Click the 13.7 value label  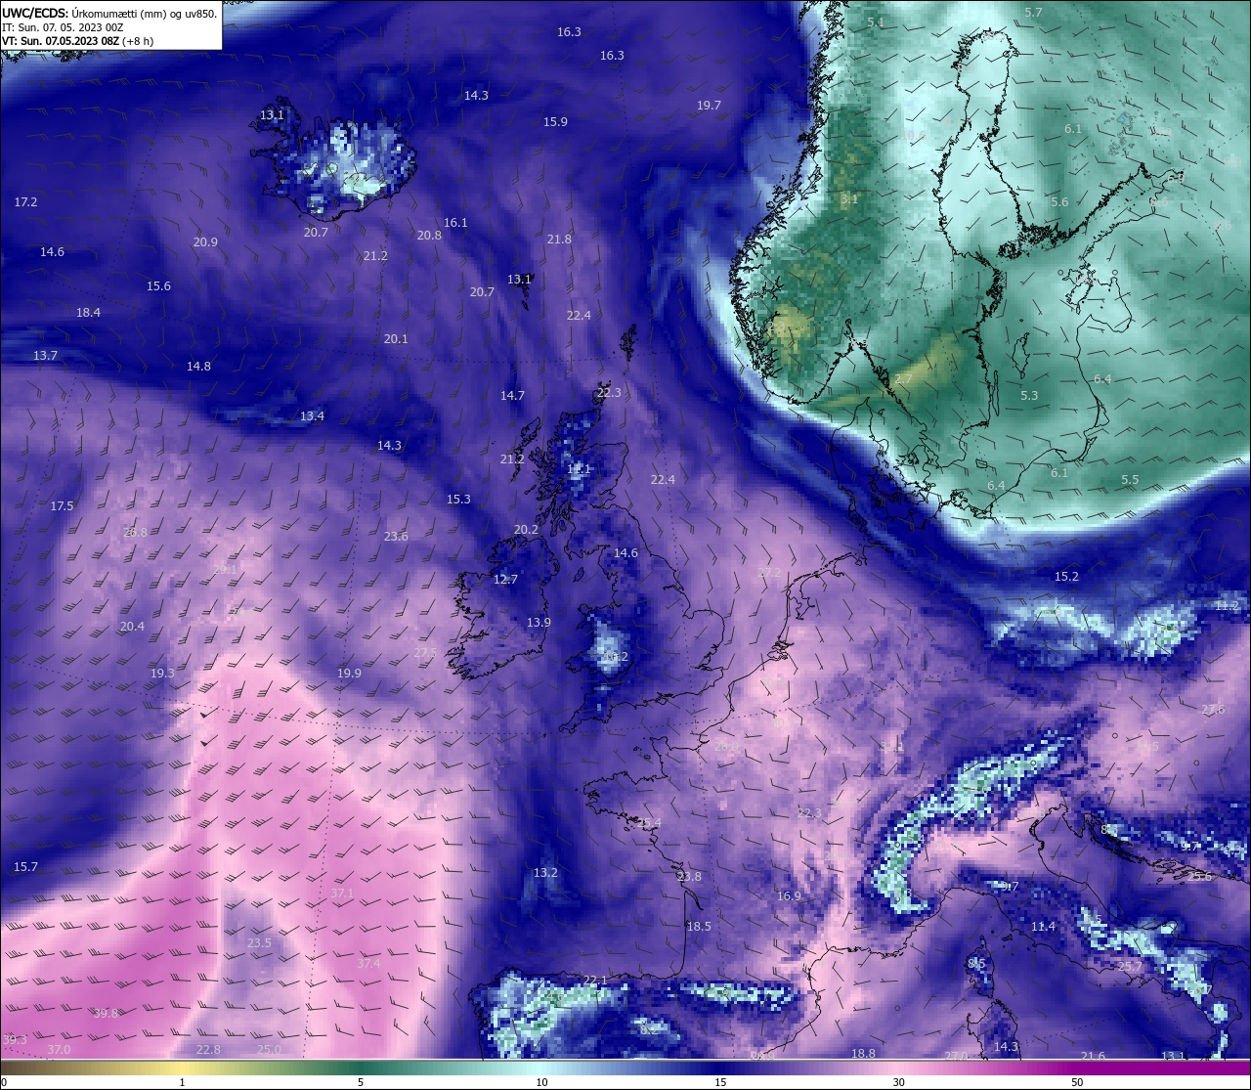coord(45,356)
